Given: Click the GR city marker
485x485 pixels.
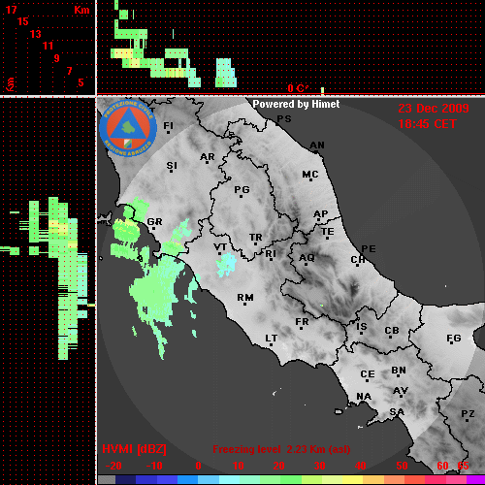Looking at the screenshot, I should tap(154, 223).
